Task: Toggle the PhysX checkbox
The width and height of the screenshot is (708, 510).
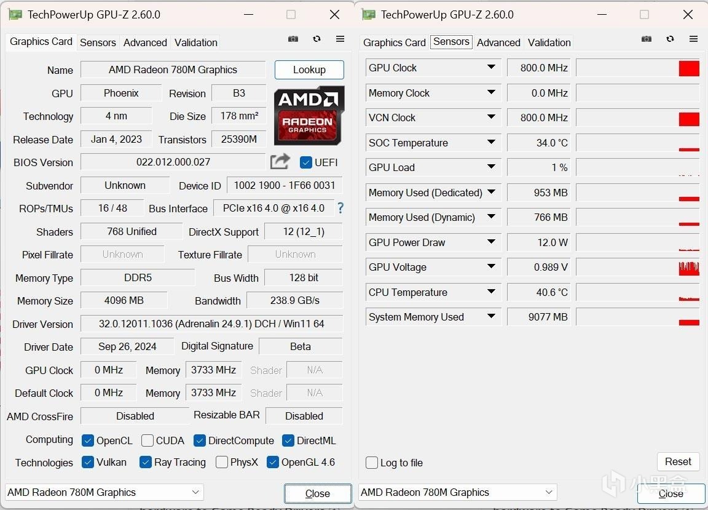Action: [x=222, y=462]
